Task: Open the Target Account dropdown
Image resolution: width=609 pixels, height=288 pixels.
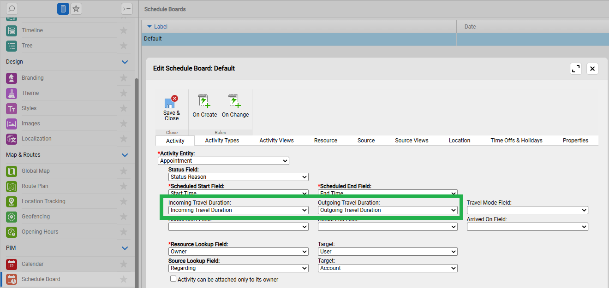Action: (x=388, y=268)
